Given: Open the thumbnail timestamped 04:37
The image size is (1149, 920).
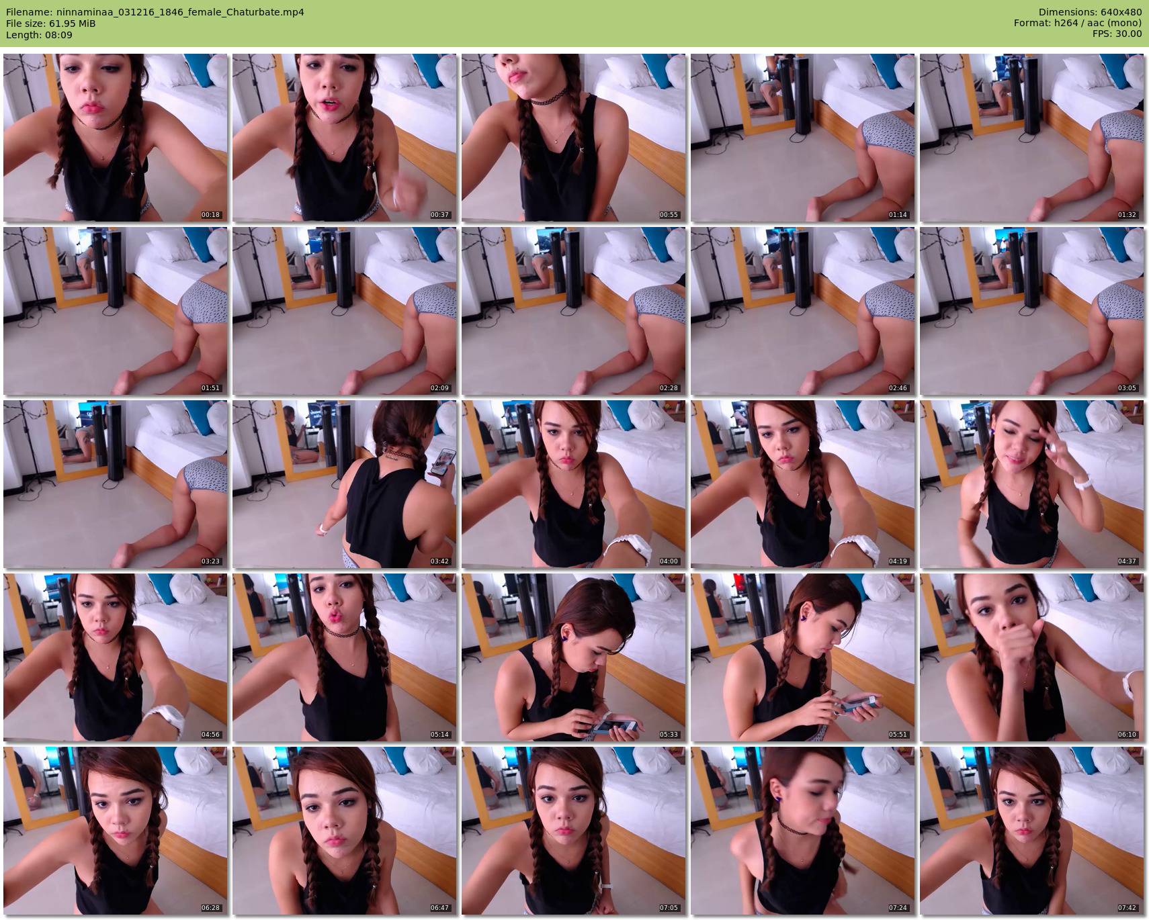Looking at the screenshot, I should click(1031, 484).
